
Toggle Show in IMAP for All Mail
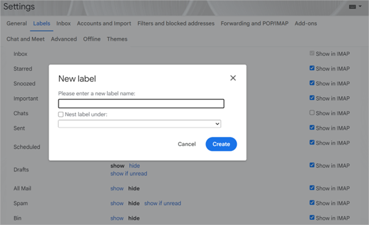[312, 188]
